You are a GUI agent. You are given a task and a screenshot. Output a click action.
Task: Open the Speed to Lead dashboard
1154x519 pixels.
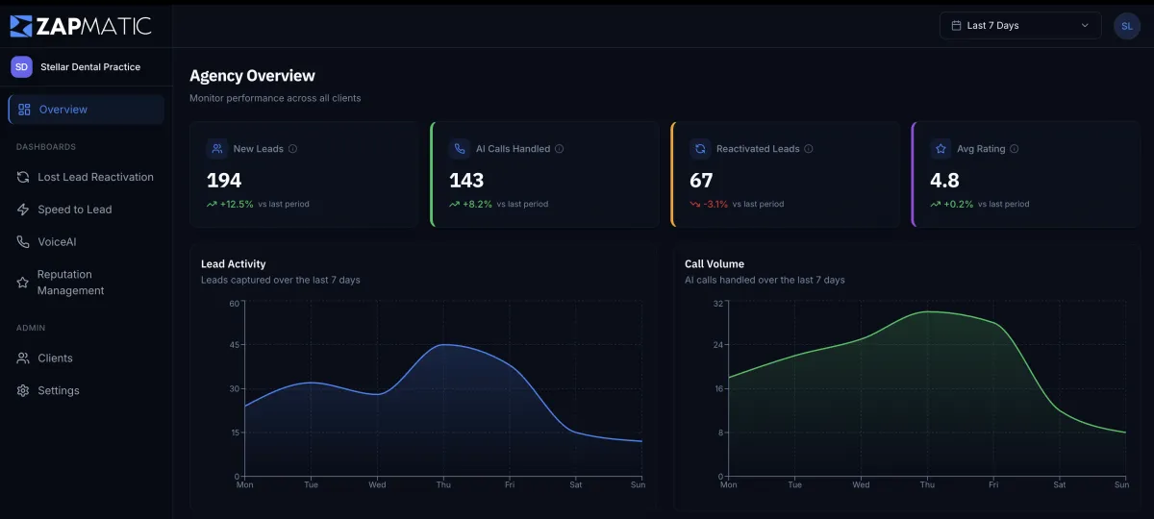87,210
